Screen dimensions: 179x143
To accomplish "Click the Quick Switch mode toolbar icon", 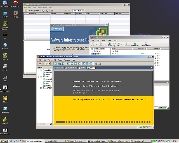I will point(72,64).
